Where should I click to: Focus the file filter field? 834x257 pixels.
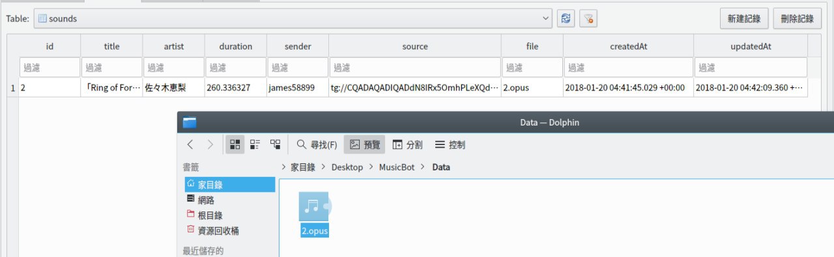coord(532,67)
